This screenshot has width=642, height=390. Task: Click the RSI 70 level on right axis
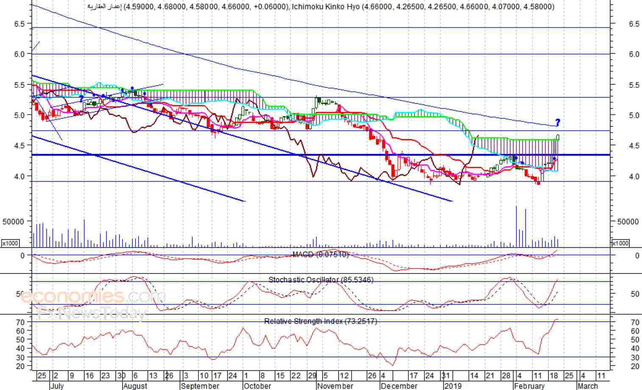[635, 322]
